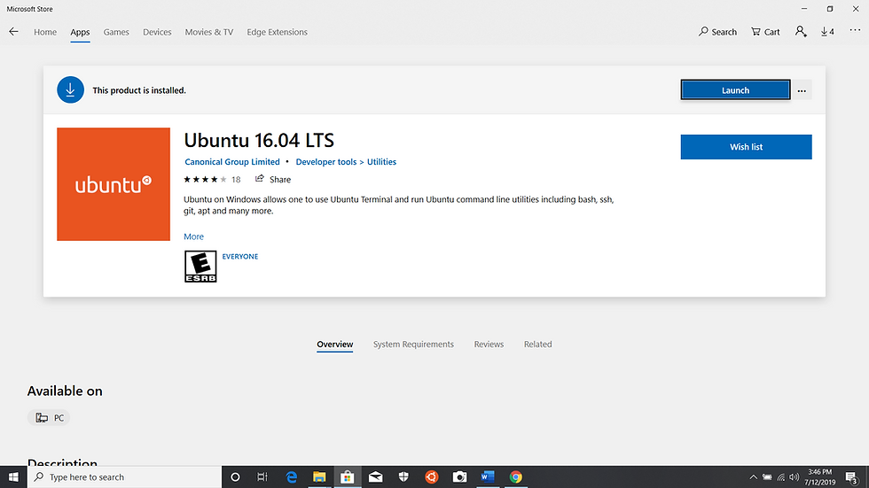Click the ESRB Everyone rating badge

200,267
